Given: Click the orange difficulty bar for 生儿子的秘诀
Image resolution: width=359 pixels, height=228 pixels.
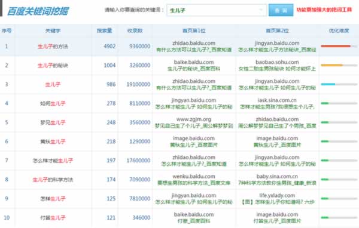Looking at the screenshot, I should click(331, 65).
